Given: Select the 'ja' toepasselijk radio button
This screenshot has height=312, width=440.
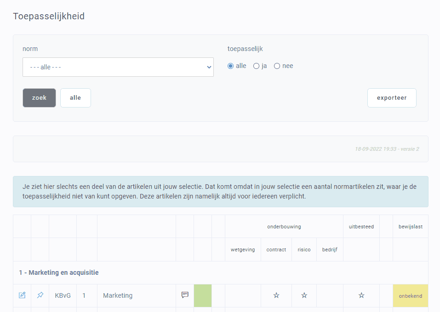Looking at the screenshot, I should (x=256, y=66).
